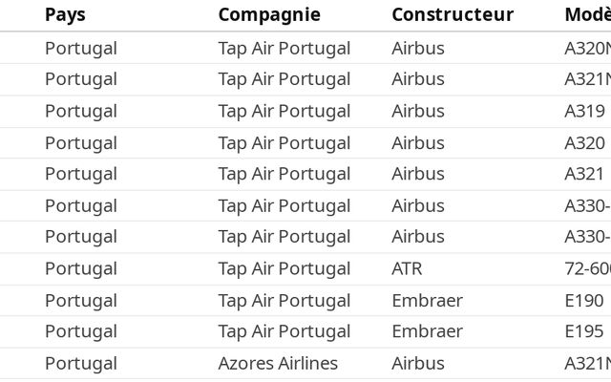Select Airbus cell in Azores Airlines row

418,363
